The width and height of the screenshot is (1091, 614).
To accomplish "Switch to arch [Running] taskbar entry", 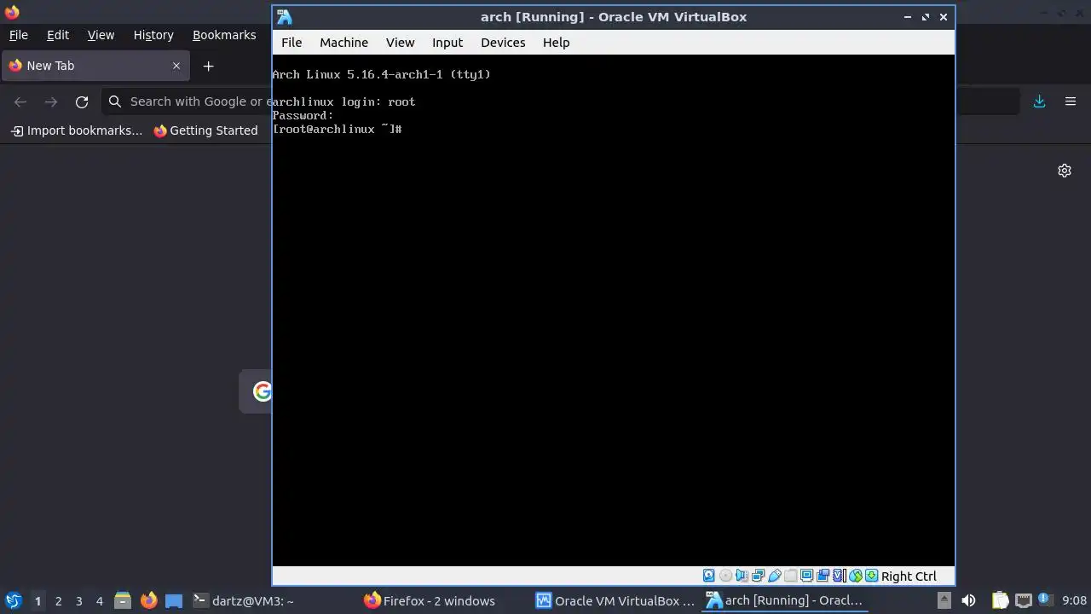I will point(784,601).
